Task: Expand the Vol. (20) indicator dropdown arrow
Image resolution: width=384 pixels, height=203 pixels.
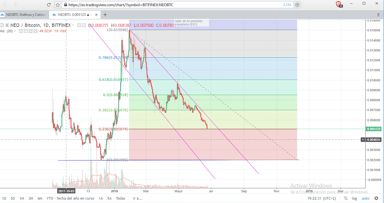Action: [16, 31]
